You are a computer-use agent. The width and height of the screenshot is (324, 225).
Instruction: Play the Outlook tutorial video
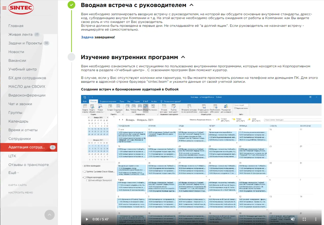[87, 219]
